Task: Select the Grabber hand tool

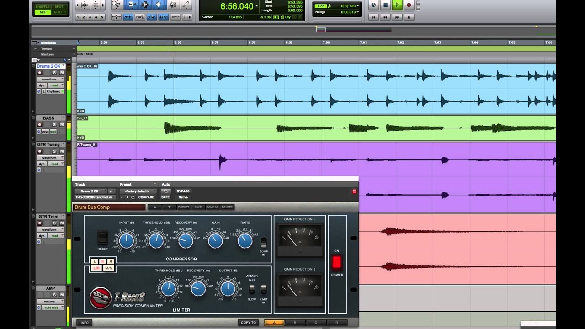Action: point(159,5)
